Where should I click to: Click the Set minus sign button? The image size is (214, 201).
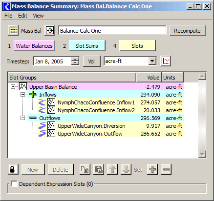pyautogui.click(x=166, y=169)
